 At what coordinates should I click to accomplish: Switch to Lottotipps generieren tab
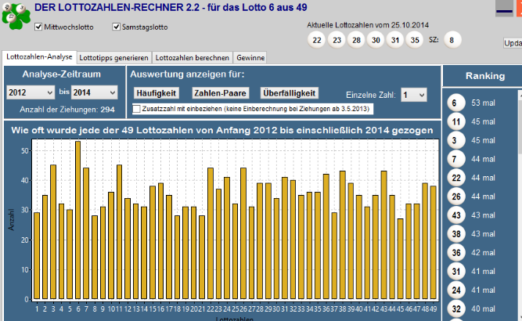113,58
